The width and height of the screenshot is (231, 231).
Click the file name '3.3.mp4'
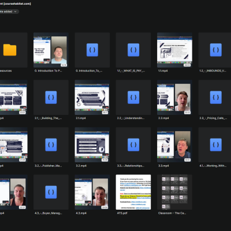pos(163,166)
